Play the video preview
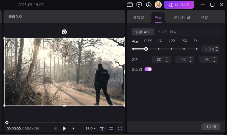This screenshot has height=135, width=227. [64, 129]
